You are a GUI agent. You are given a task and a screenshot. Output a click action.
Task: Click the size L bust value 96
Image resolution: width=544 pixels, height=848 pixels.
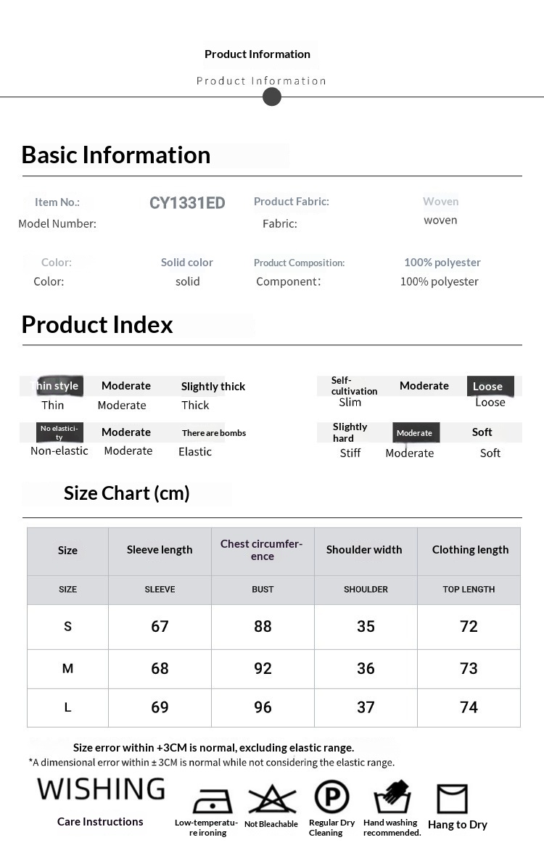(x=263, y=707)
